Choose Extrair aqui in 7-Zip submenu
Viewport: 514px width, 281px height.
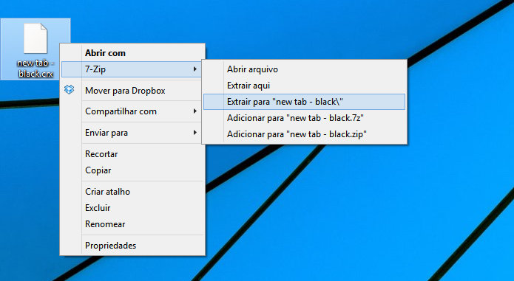pos(304,86)
